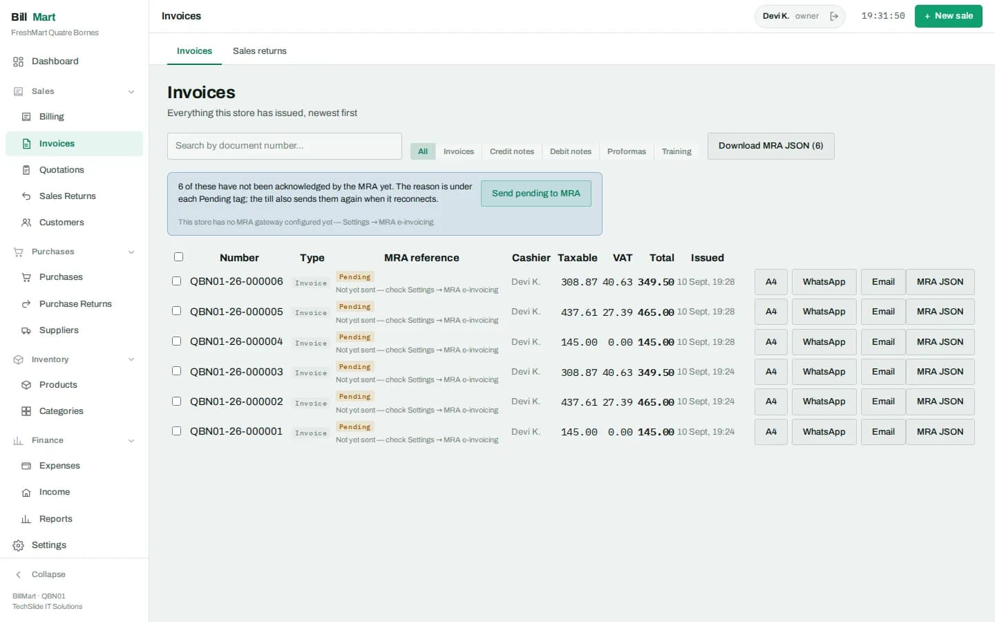Collapse the Inventory section chevron
The height and width of the screenshot is (622, 995).
[131, 359]
